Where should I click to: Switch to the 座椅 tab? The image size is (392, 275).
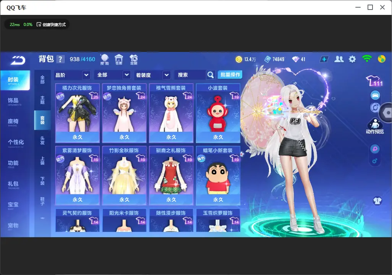point(15,122)
